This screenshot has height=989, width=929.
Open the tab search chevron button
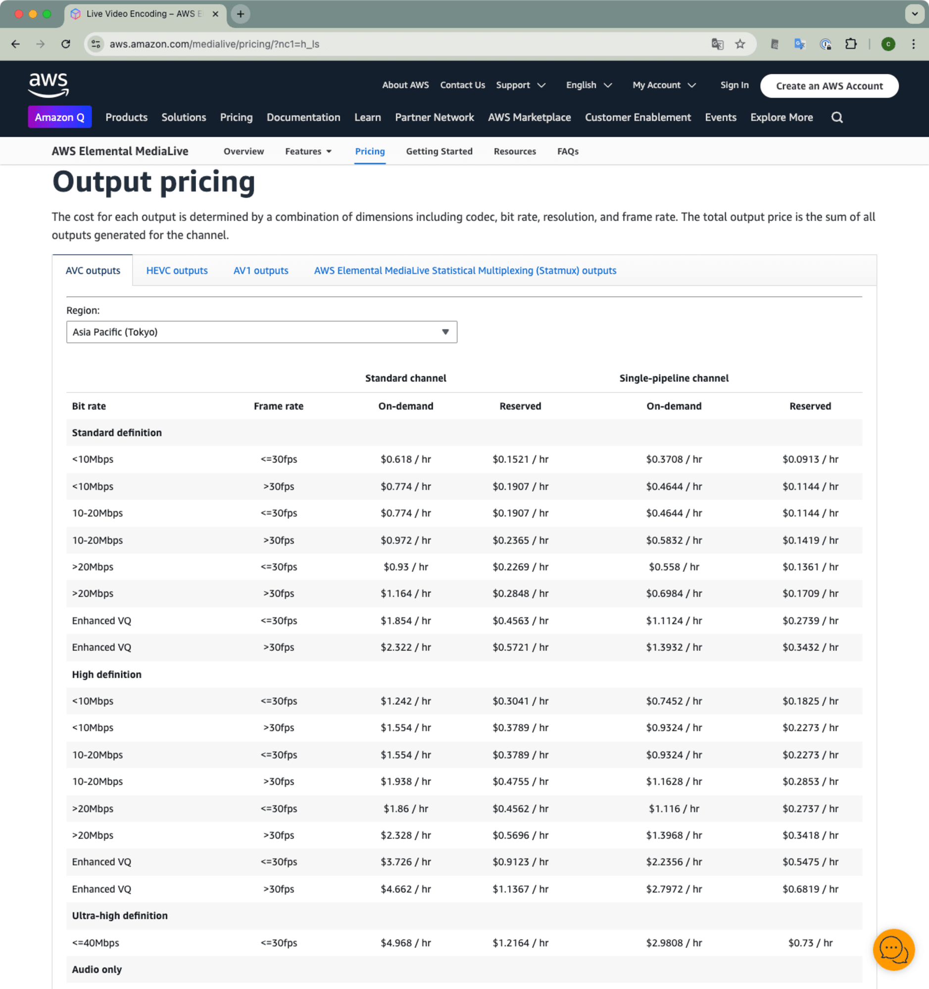[914, 14]
